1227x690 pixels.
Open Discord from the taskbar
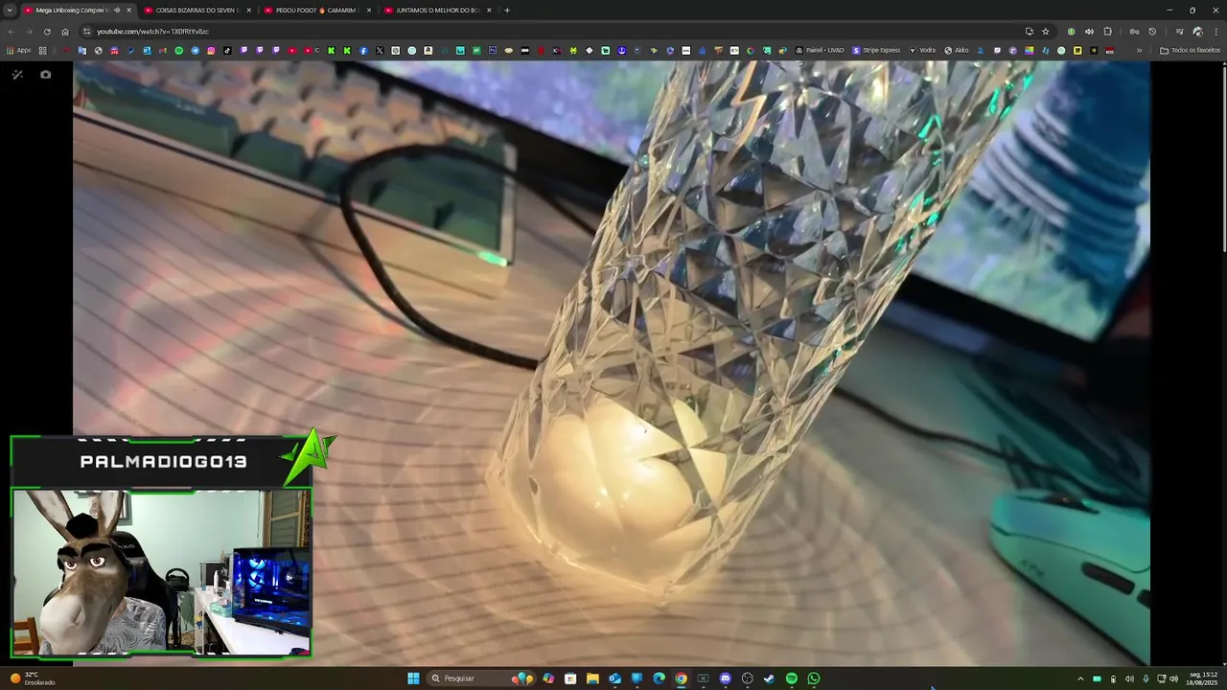point(725,678)
